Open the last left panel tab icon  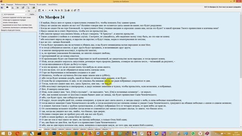tap(34, 8)
